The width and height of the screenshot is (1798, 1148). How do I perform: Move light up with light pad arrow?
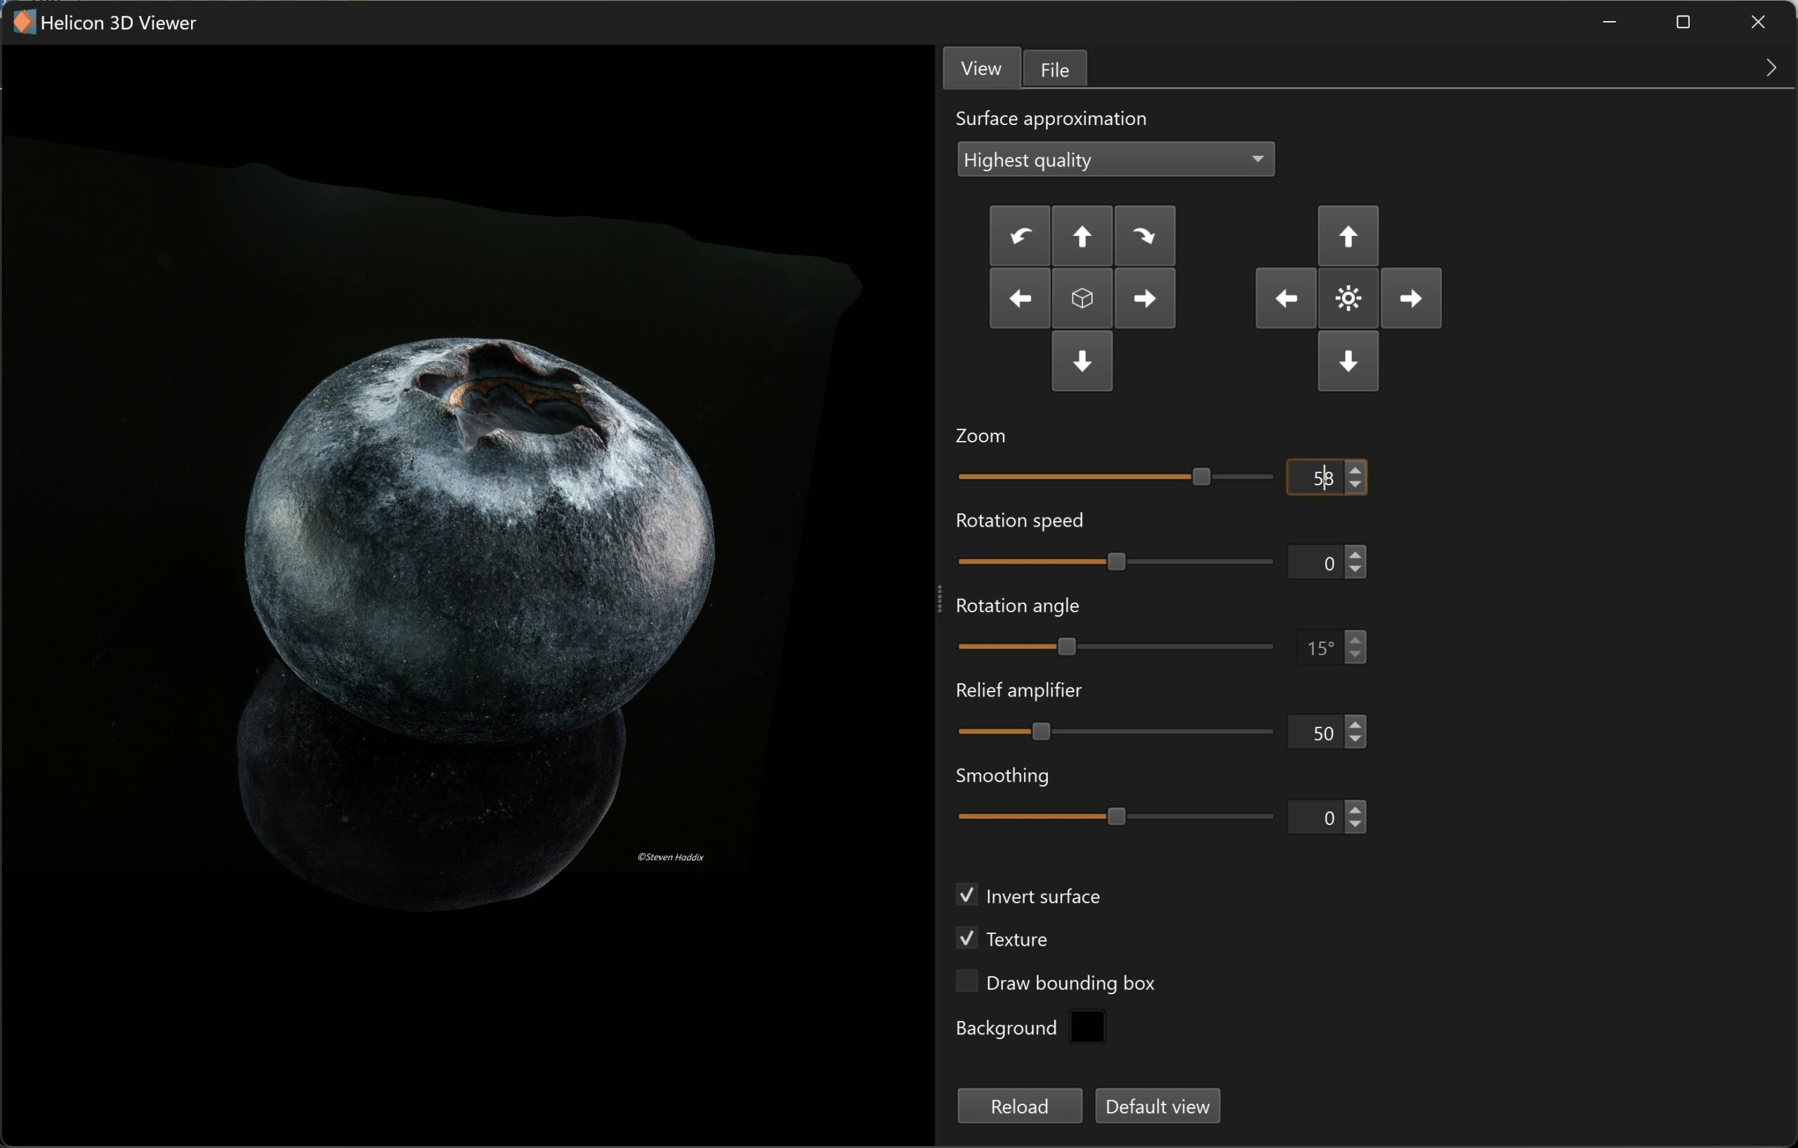[1348, 237]
